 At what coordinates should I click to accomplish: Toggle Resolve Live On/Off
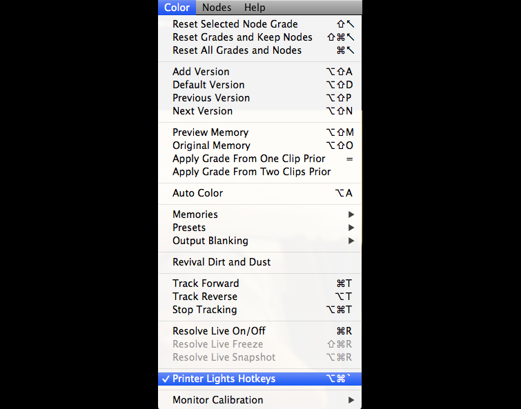click(219, 331)
